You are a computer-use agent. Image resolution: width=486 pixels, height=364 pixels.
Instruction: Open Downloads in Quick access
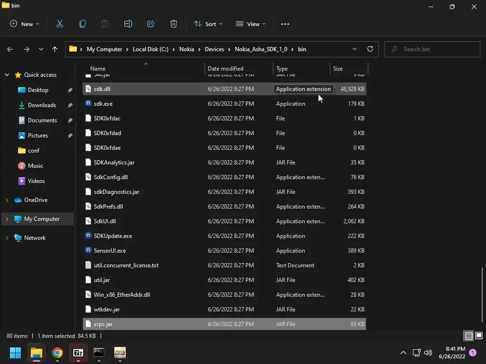point(42,105)
